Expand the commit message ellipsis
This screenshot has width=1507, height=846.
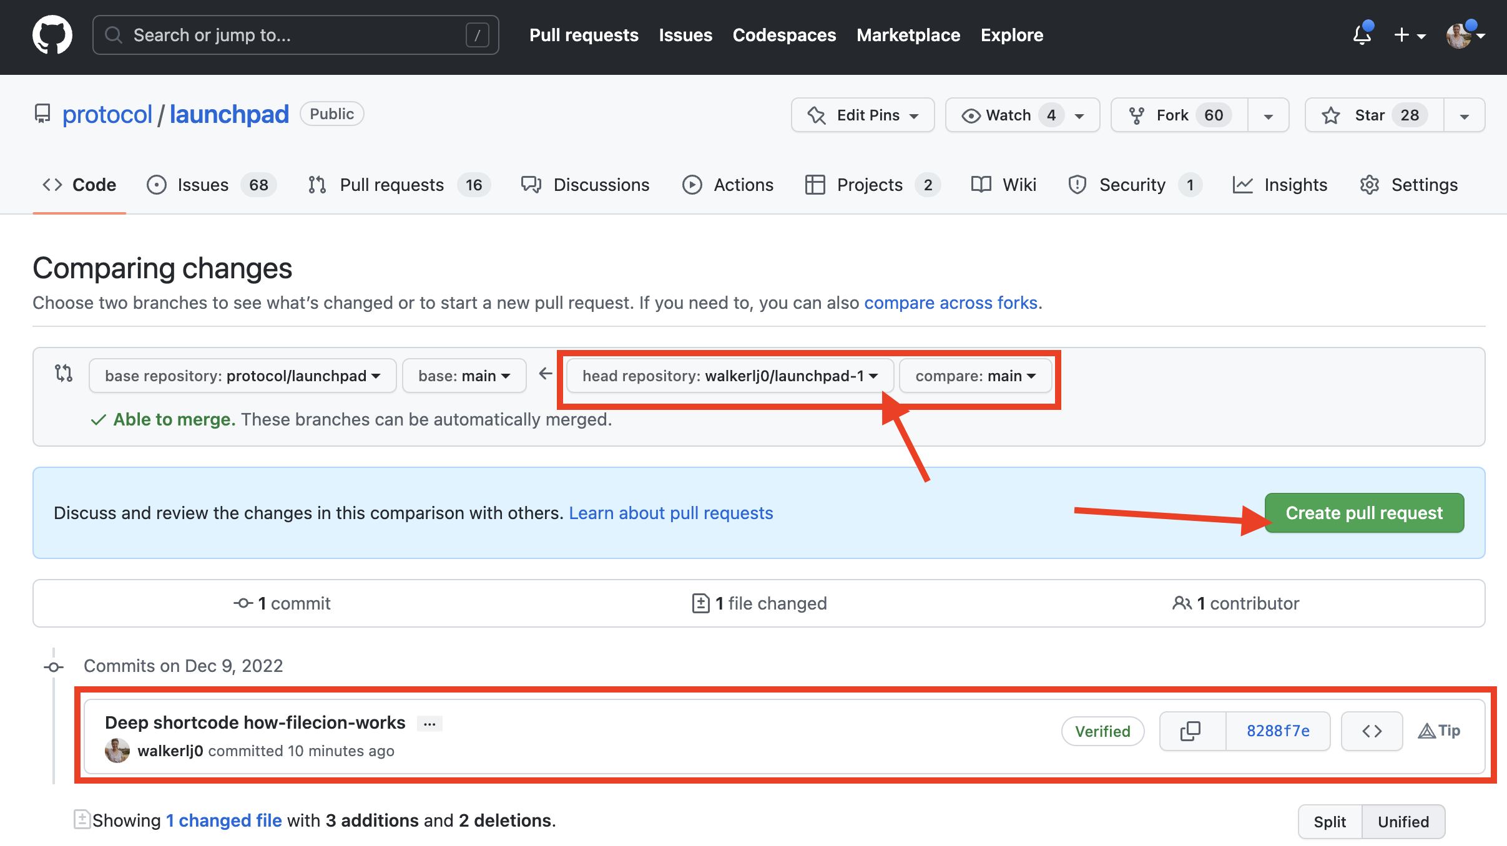(430, 724)
